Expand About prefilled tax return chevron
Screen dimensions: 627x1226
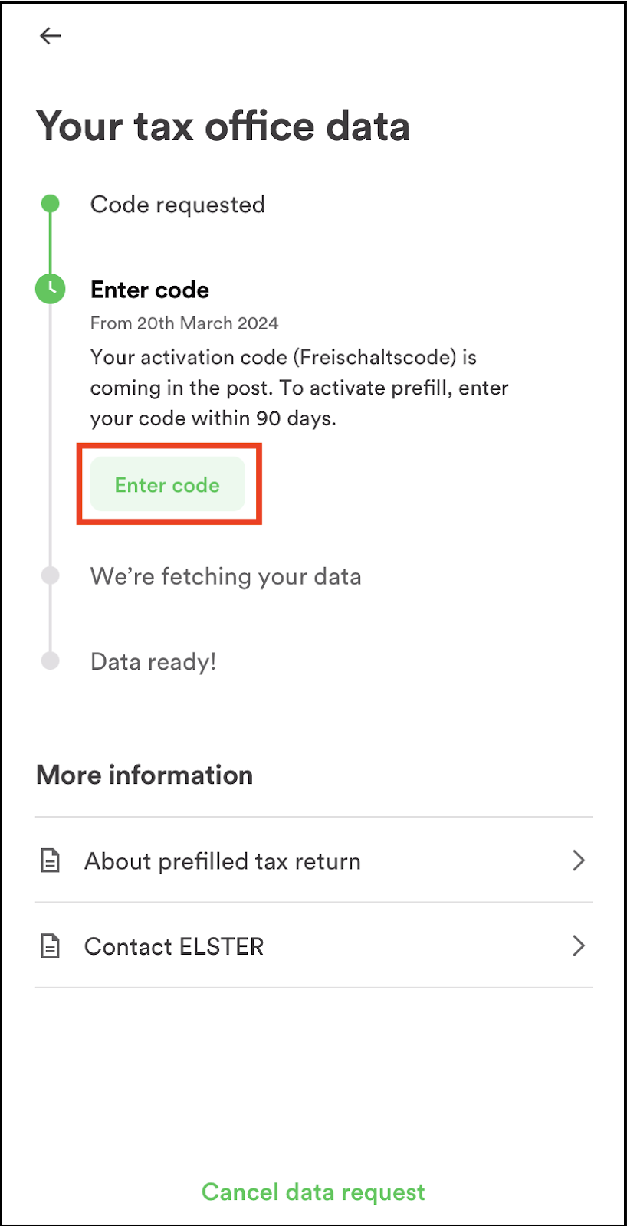579,860
